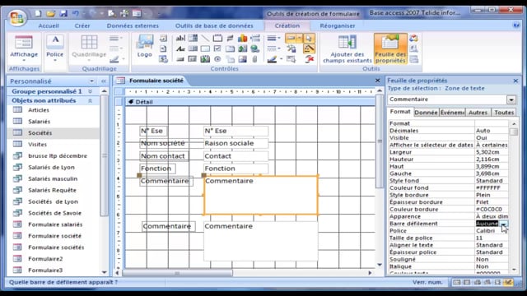Open the Réorganiser ribbon tab
Viewport: 527px width, 296px height.
pos(338,25)
